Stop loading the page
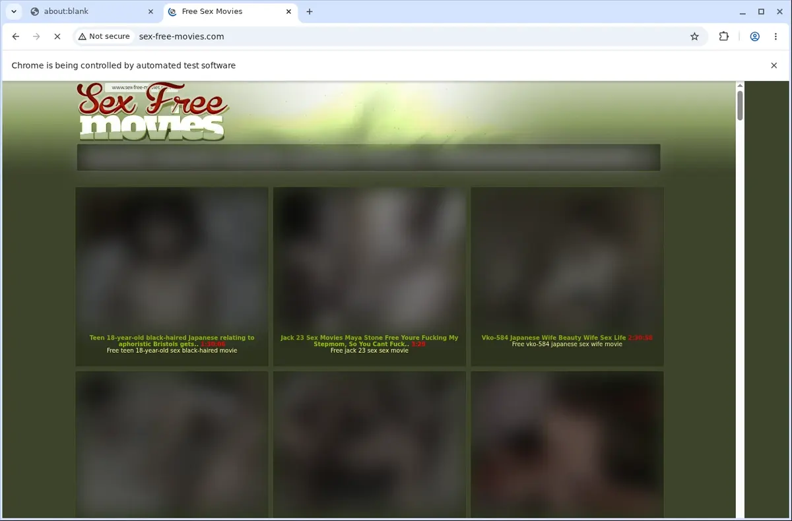Image resolution: width=792 pixels, height=521 pixels. 57,36
